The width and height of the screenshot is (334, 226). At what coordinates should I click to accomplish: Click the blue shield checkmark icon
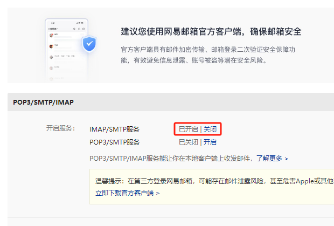(88, 44)
